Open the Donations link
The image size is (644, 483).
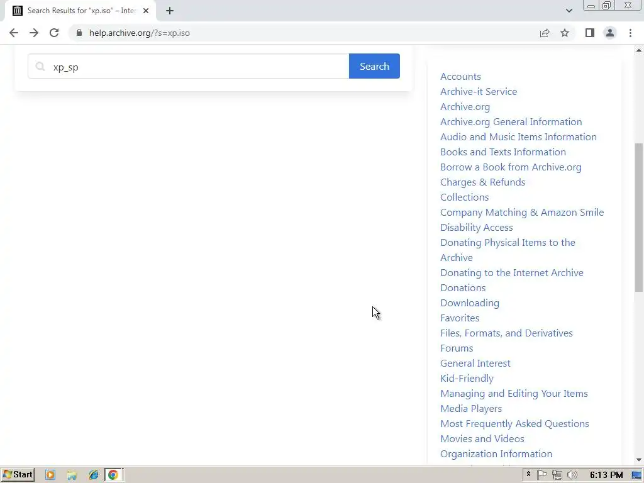point(463,288)
